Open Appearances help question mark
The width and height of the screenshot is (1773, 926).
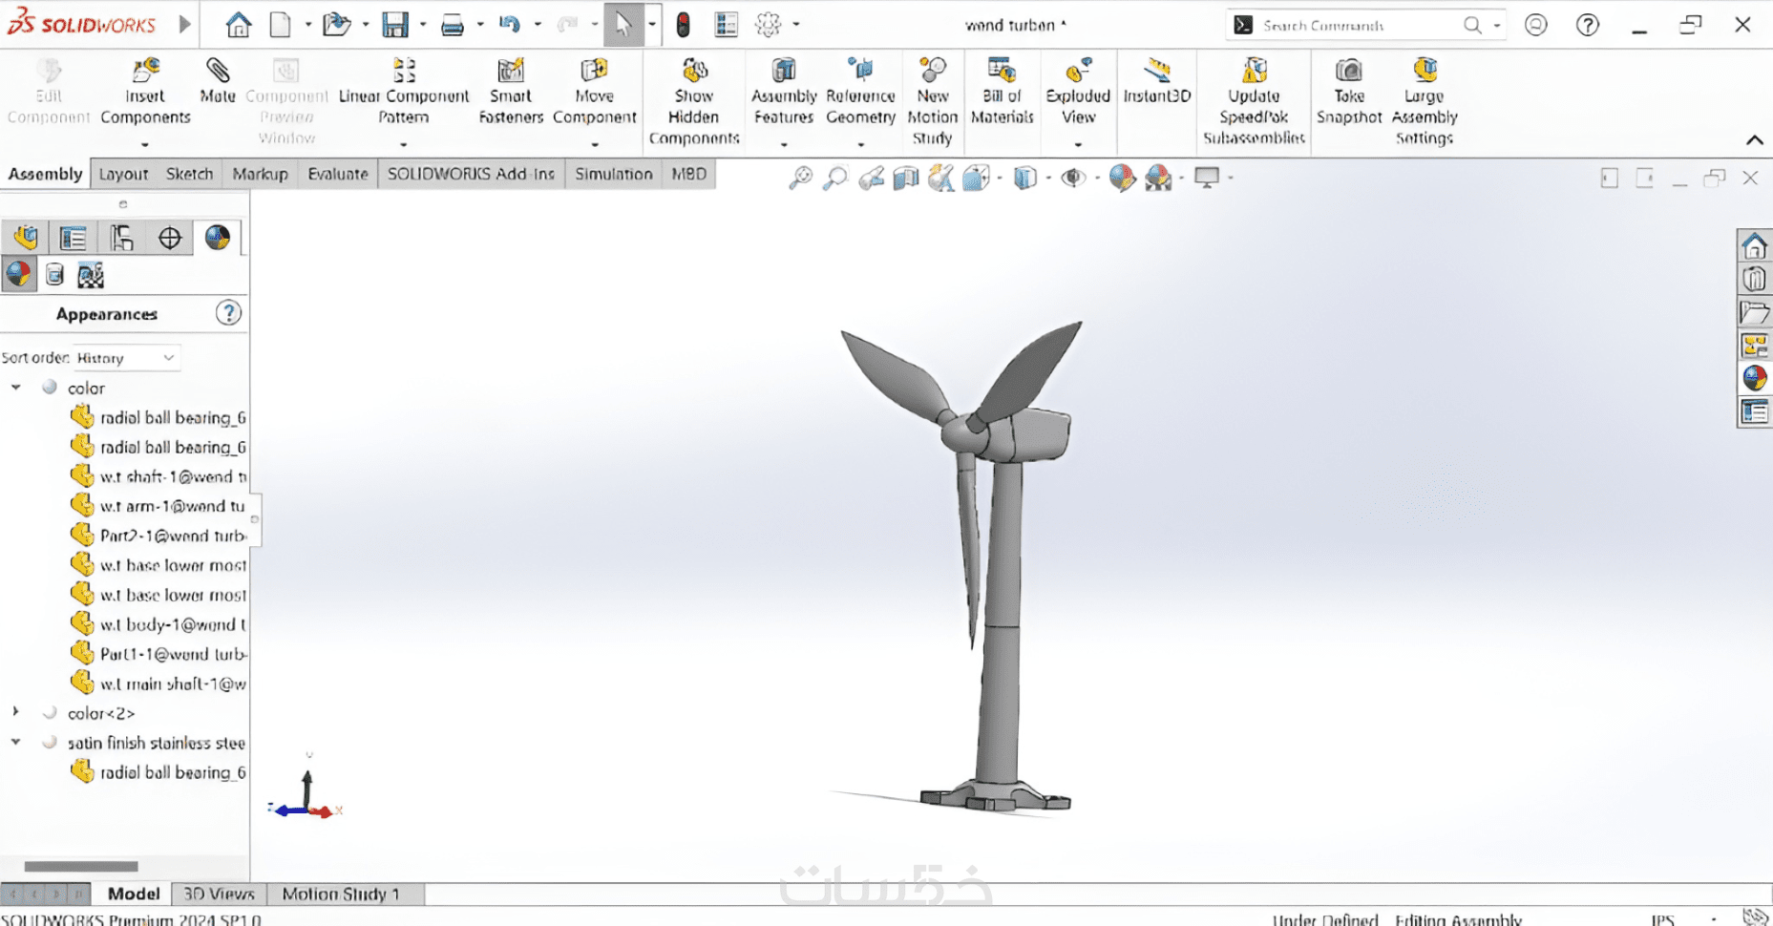pos(228,313)
